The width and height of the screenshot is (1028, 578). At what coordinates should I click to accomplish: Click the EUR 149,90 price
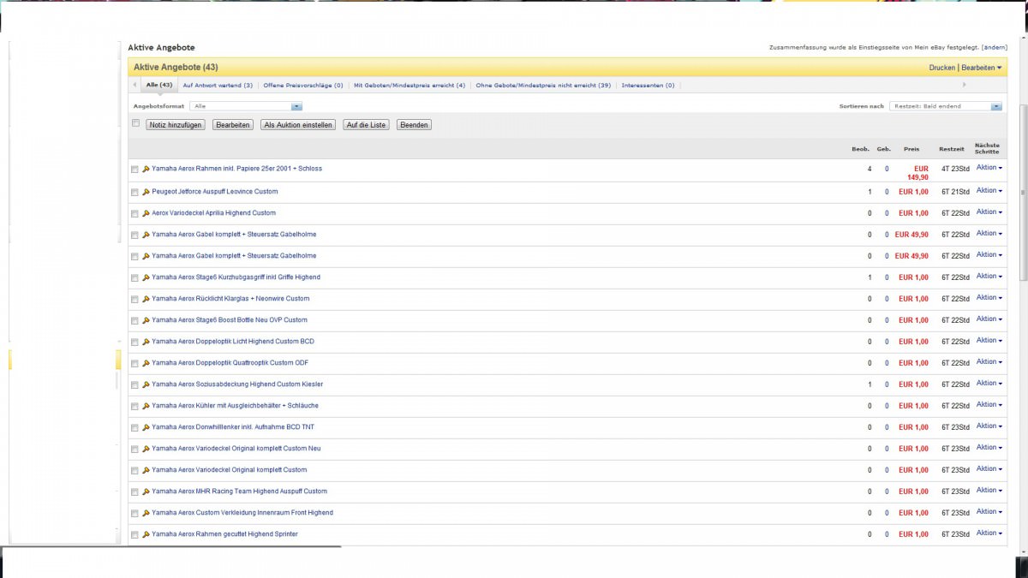pyautogui.click(x=917, y=173)
